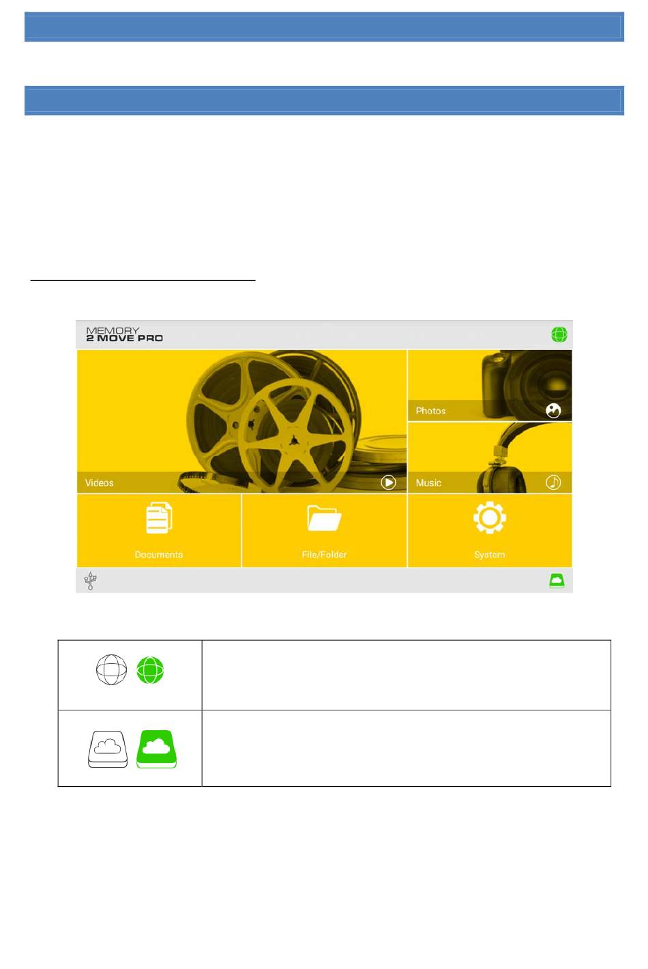Open the Documents tile

coord(159,530)
